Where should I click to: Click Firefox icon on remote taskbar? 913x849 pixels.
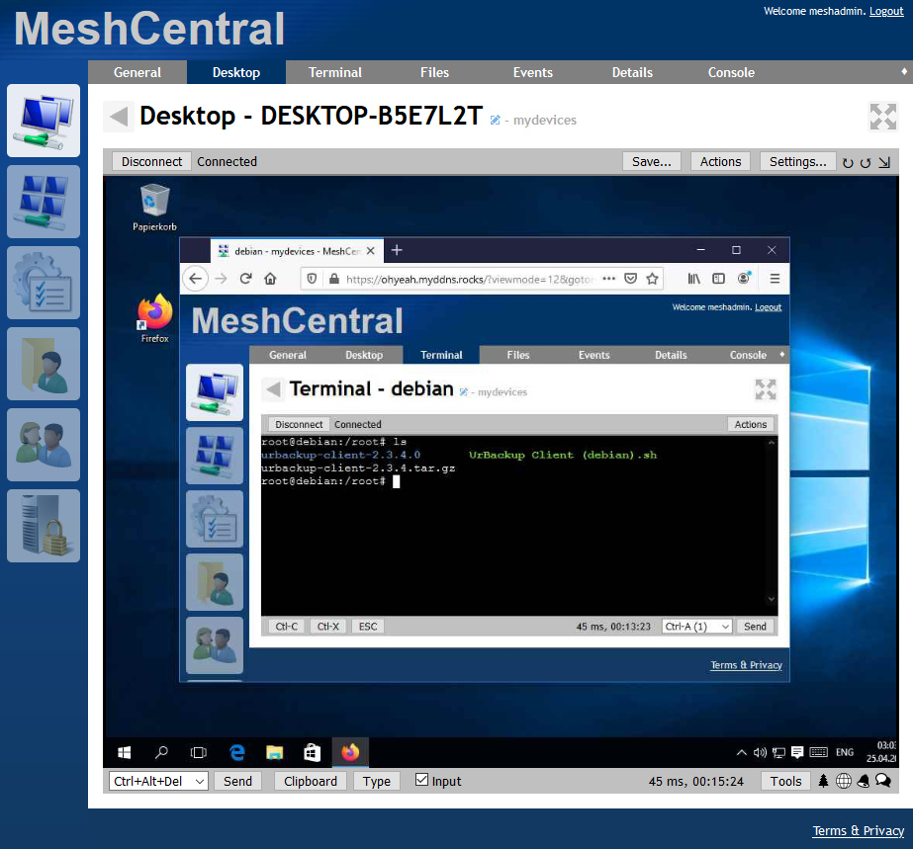pos(350,752)
